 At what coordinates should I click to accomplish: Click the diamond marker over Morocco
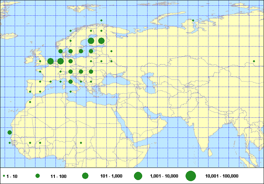(x=30, y=102)
